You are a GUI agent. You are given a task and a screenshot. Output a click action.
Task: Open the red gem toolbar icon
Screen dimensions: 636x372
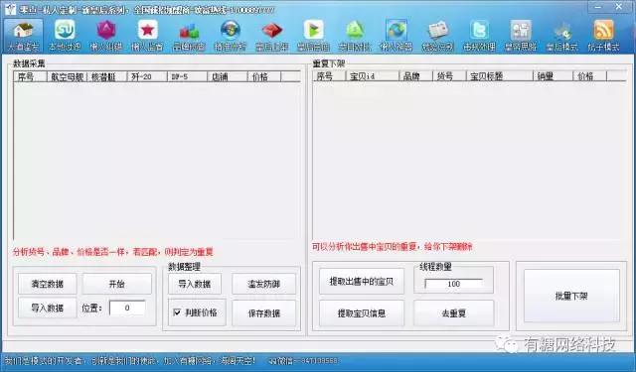click(271, 37)
